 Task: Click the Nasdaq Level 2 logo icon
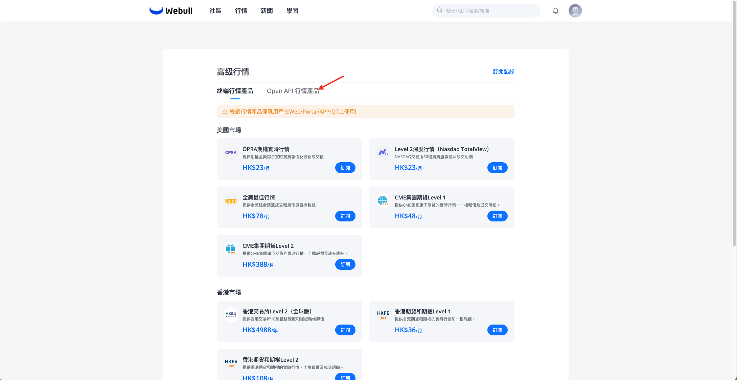click(383, 152)
